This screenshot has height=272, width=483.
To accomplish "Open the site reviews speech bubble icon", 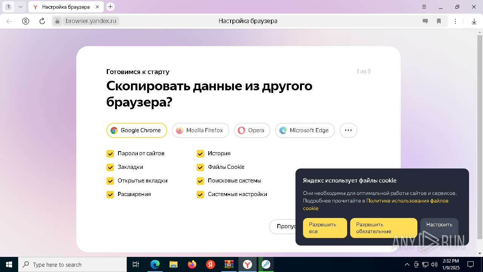I will [x=425, y=21].
